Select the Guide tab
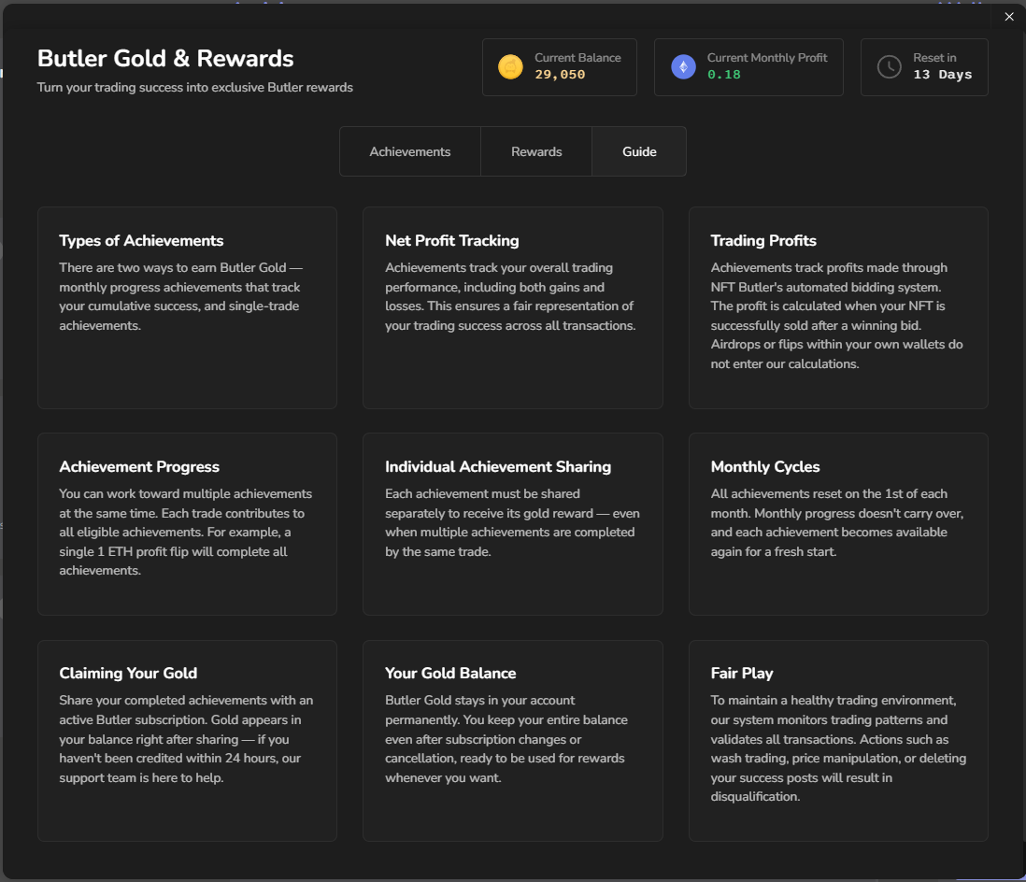 (639, 151)
